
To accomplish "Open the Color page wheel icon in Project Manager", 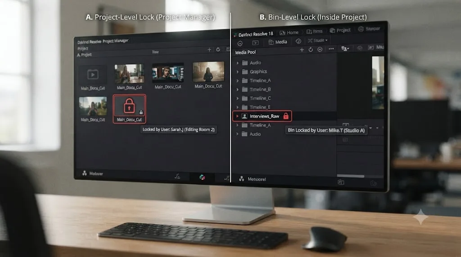I will point(202,177).
